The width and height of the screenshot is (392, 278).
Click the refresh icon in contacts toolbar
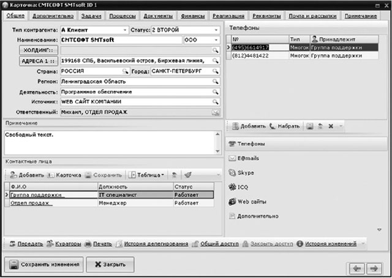click(174, 175)
